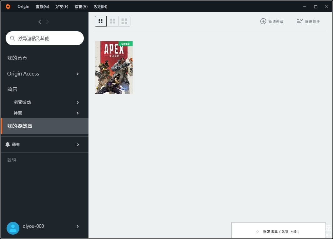
Task: Open the 好友(F) menu
Action: pos(62,7)
